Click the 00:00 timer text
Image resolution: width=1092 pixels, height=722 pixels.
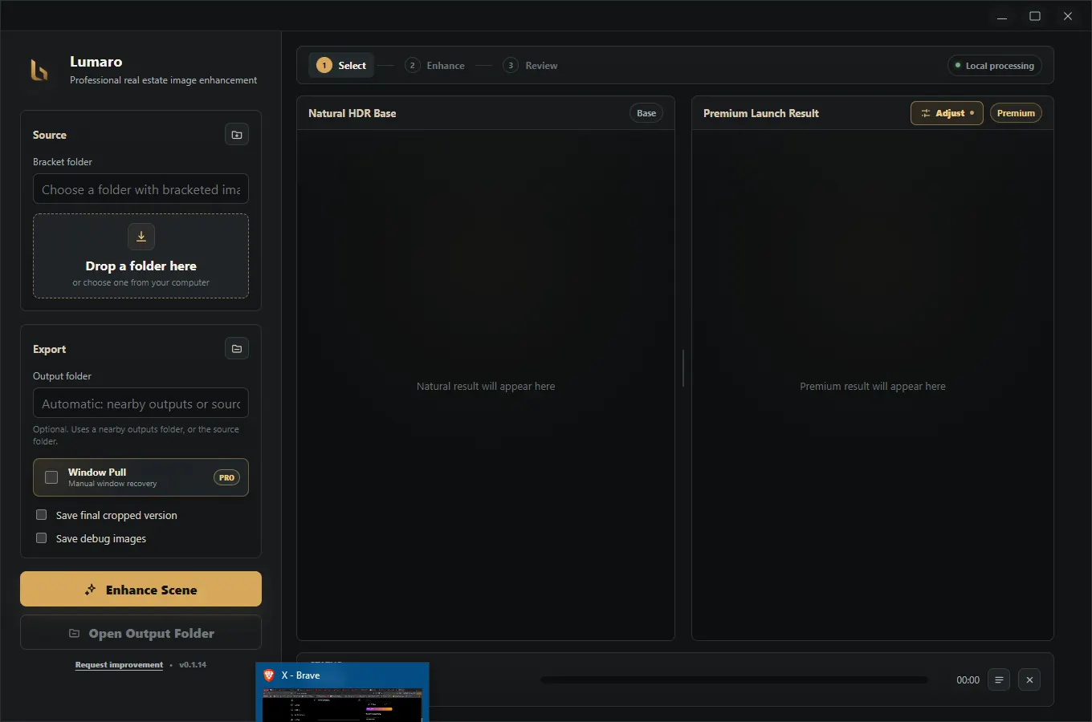tap(968, 680)
